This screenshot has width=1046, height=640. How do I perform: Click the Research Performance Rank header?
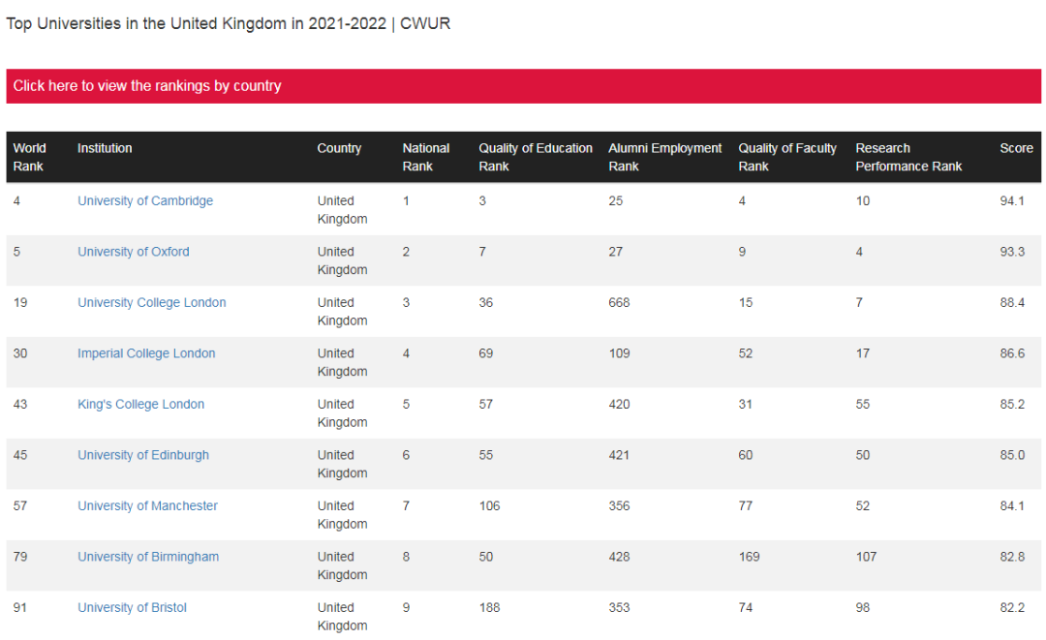908,157
